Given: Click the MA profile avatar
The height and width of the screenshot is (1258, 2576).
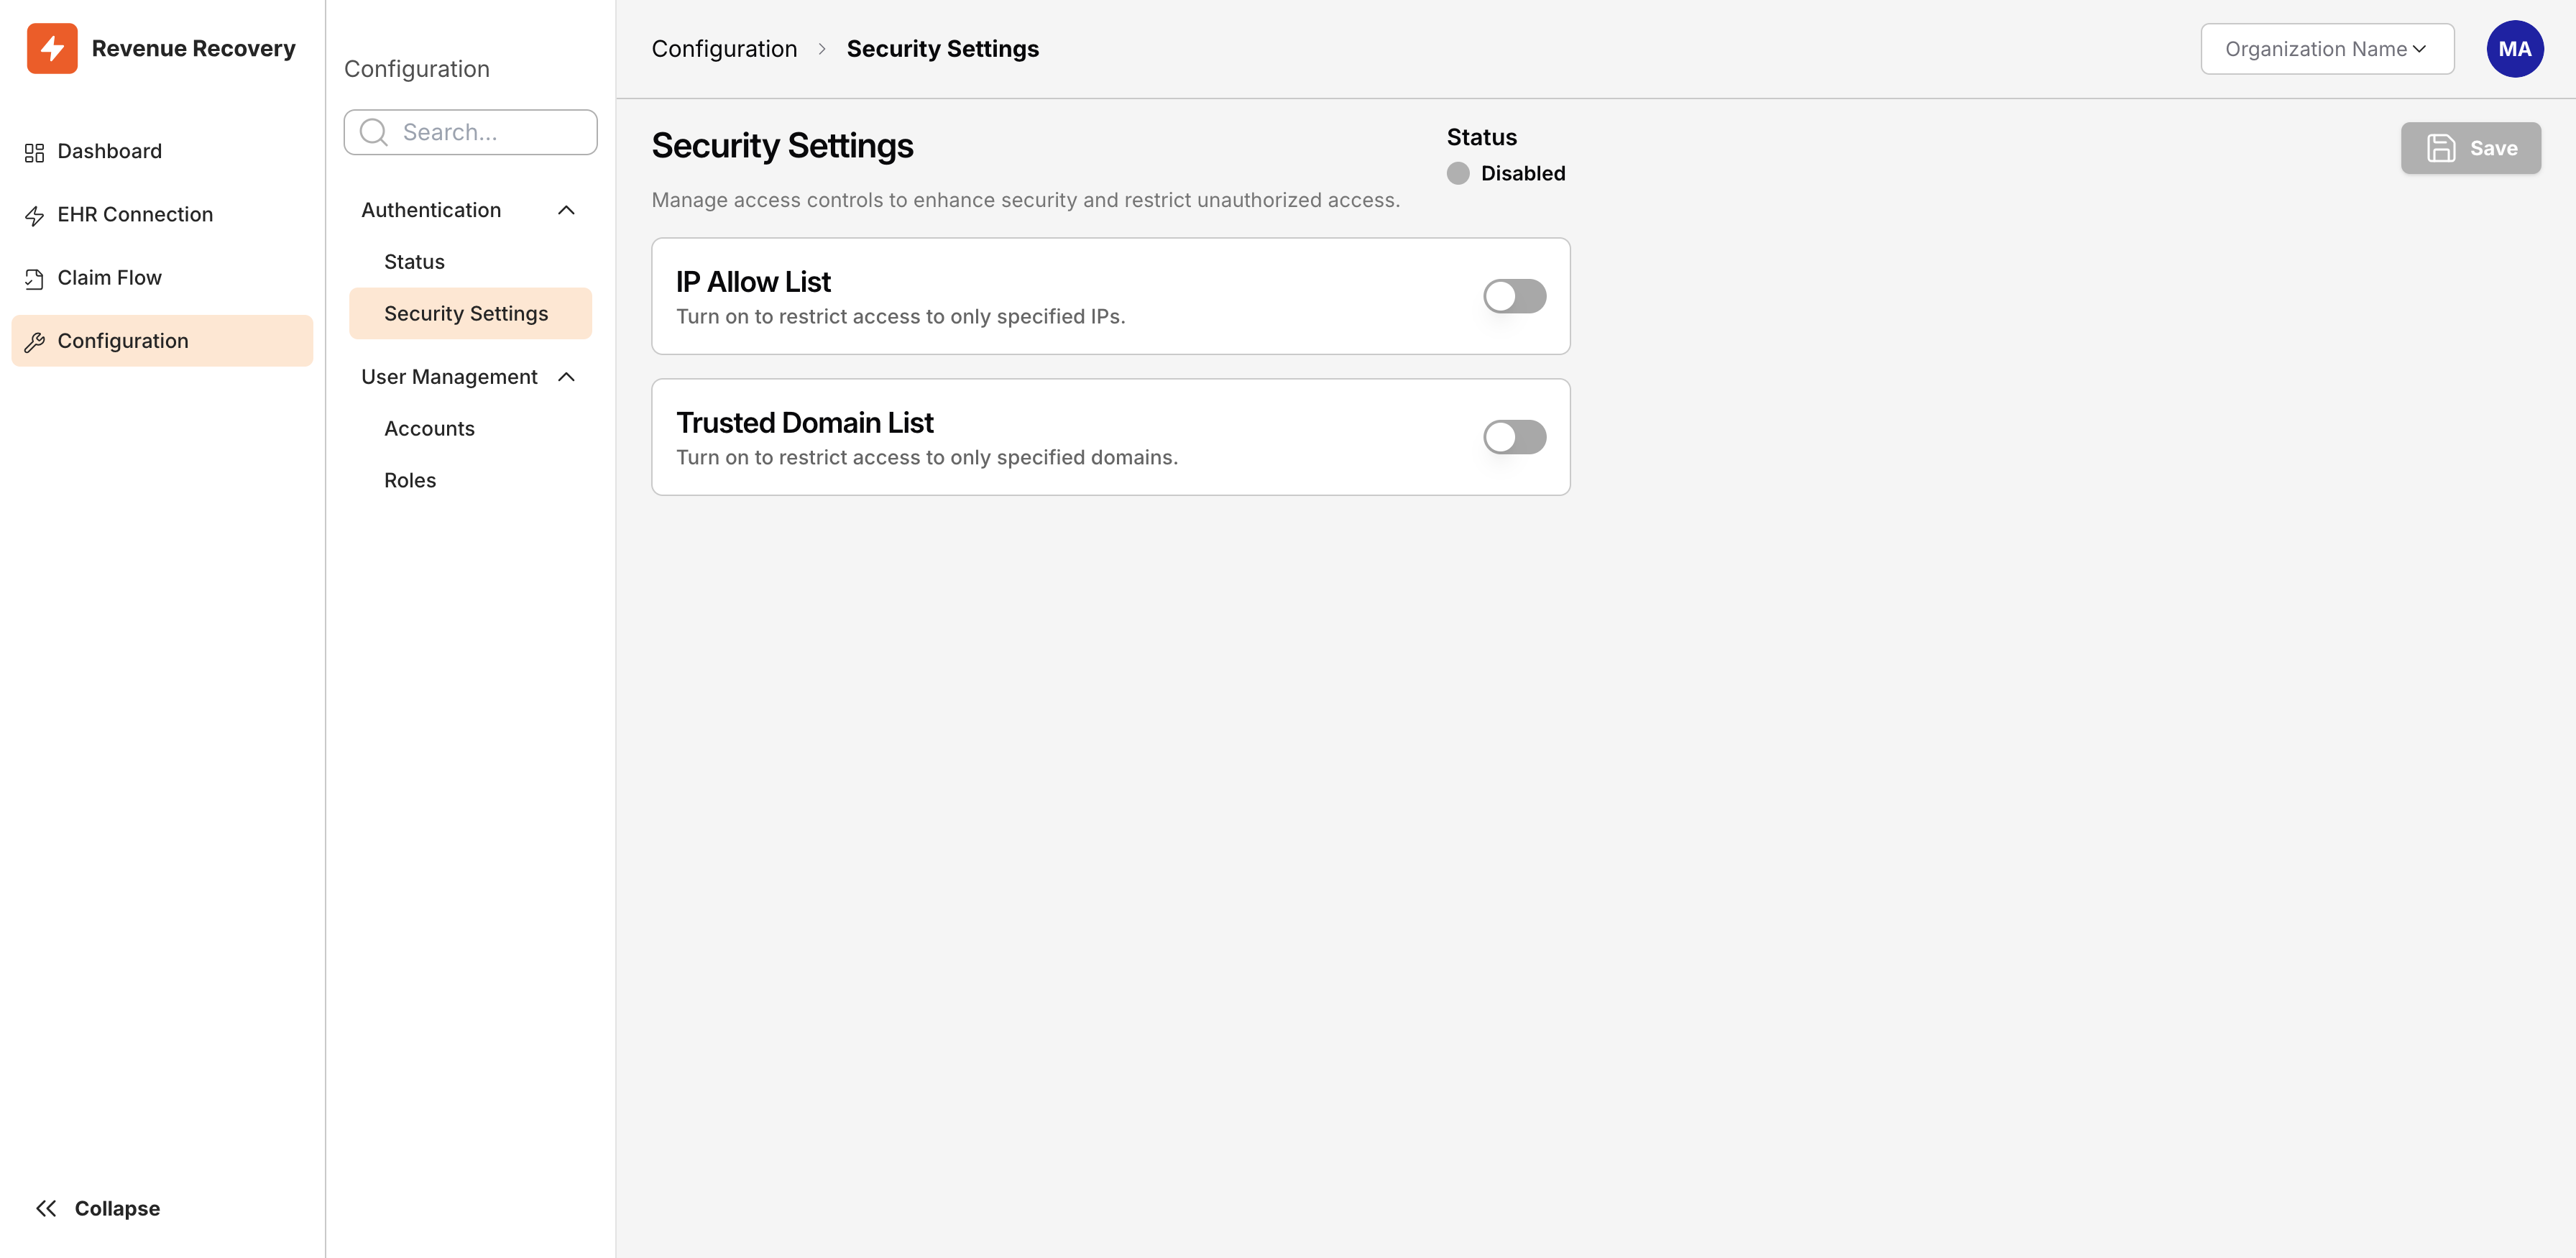Looking at the screenshot, I should point(2515,48).
